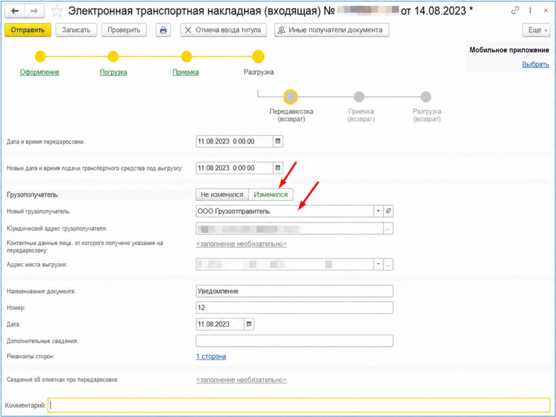Click the Адрес места выгрузки field
556x417 pixels.
pos(285,264)
